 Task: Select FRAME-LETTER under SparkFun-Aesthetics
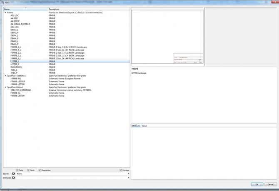17,84
